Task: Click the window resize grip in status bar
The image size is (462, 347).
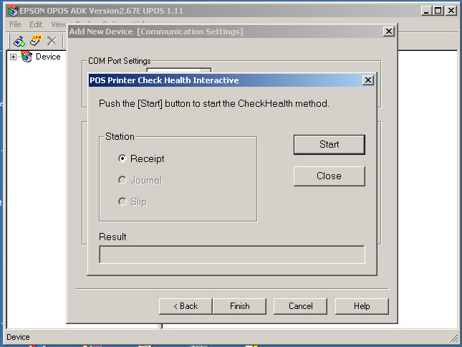Action: coord(453,338)
